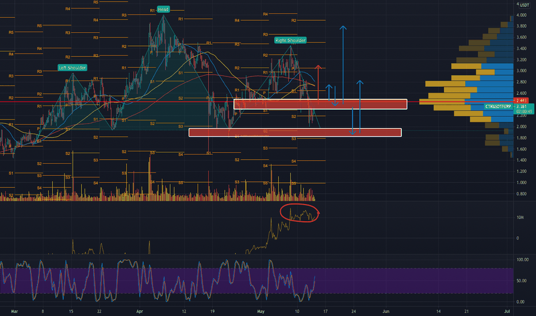Click the 3.200 price axis value
The image size is (536, 316).
pos(521,60)
